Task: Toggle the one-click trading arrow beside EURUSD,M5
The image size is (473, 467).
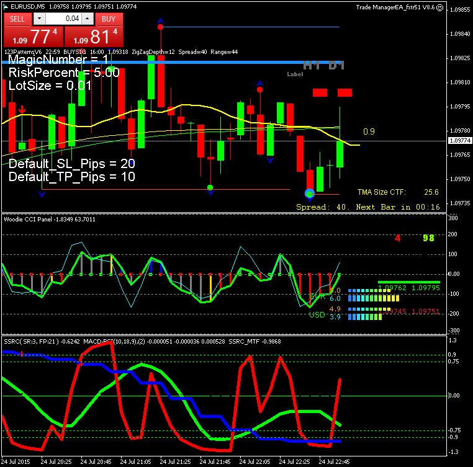Action: pyautogui.click(x=6, y=7)
